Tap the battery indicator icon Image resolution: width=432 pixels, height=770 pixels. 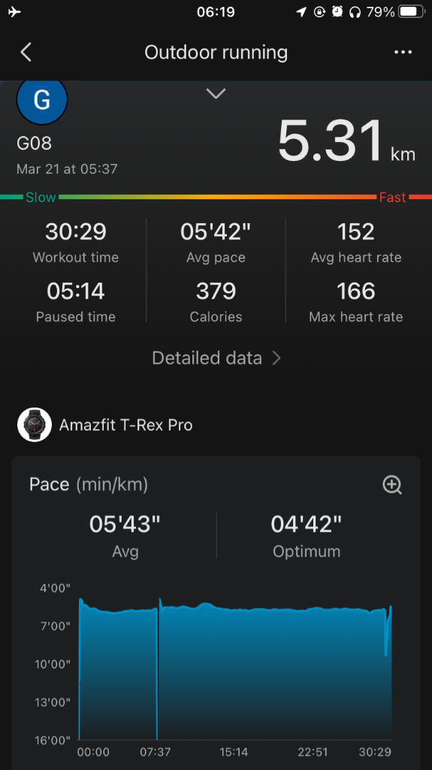411,12
